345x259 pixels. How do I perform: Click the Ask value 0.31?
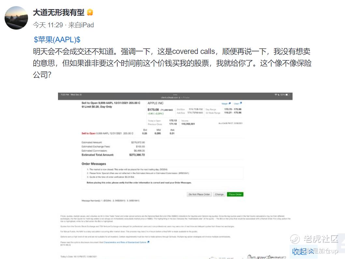172,133
